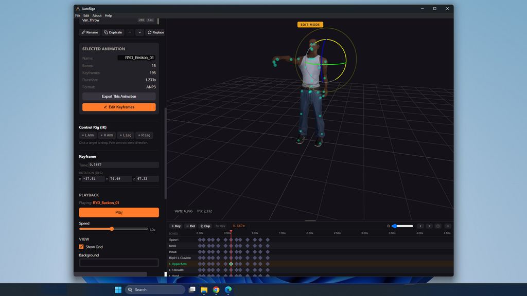527x296 pixels.
Task: Add a keyframe with the +Key button
Action: (176, 226)
